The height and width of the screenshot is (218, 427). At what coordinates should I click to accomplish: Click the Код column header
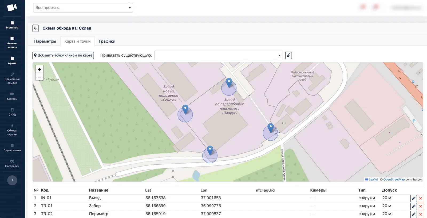45,190
